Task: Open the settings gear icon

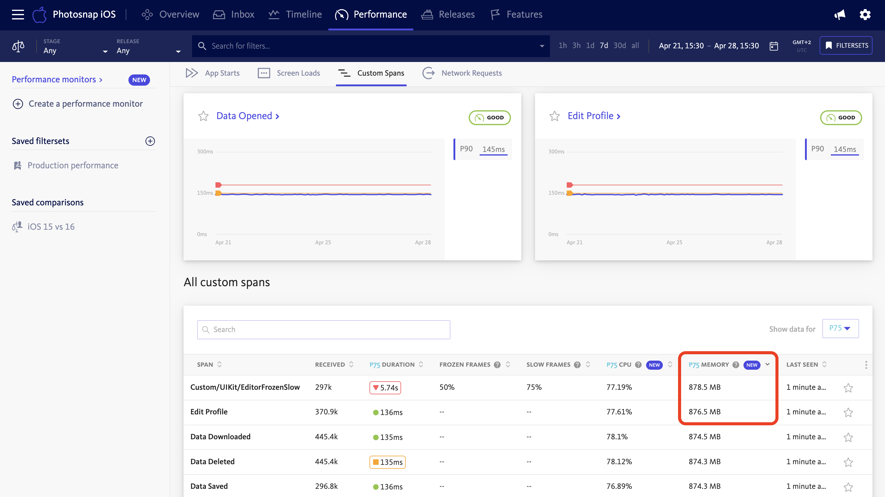Action: 865,14
